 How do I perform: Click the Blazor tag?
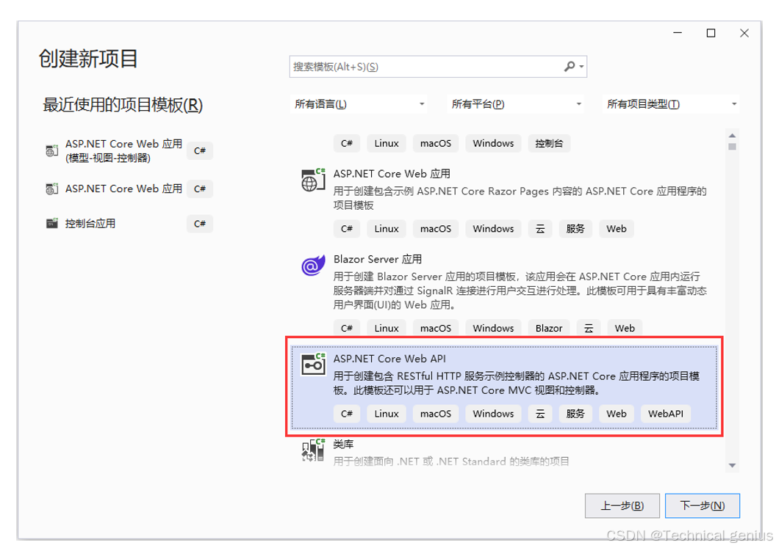549,328
